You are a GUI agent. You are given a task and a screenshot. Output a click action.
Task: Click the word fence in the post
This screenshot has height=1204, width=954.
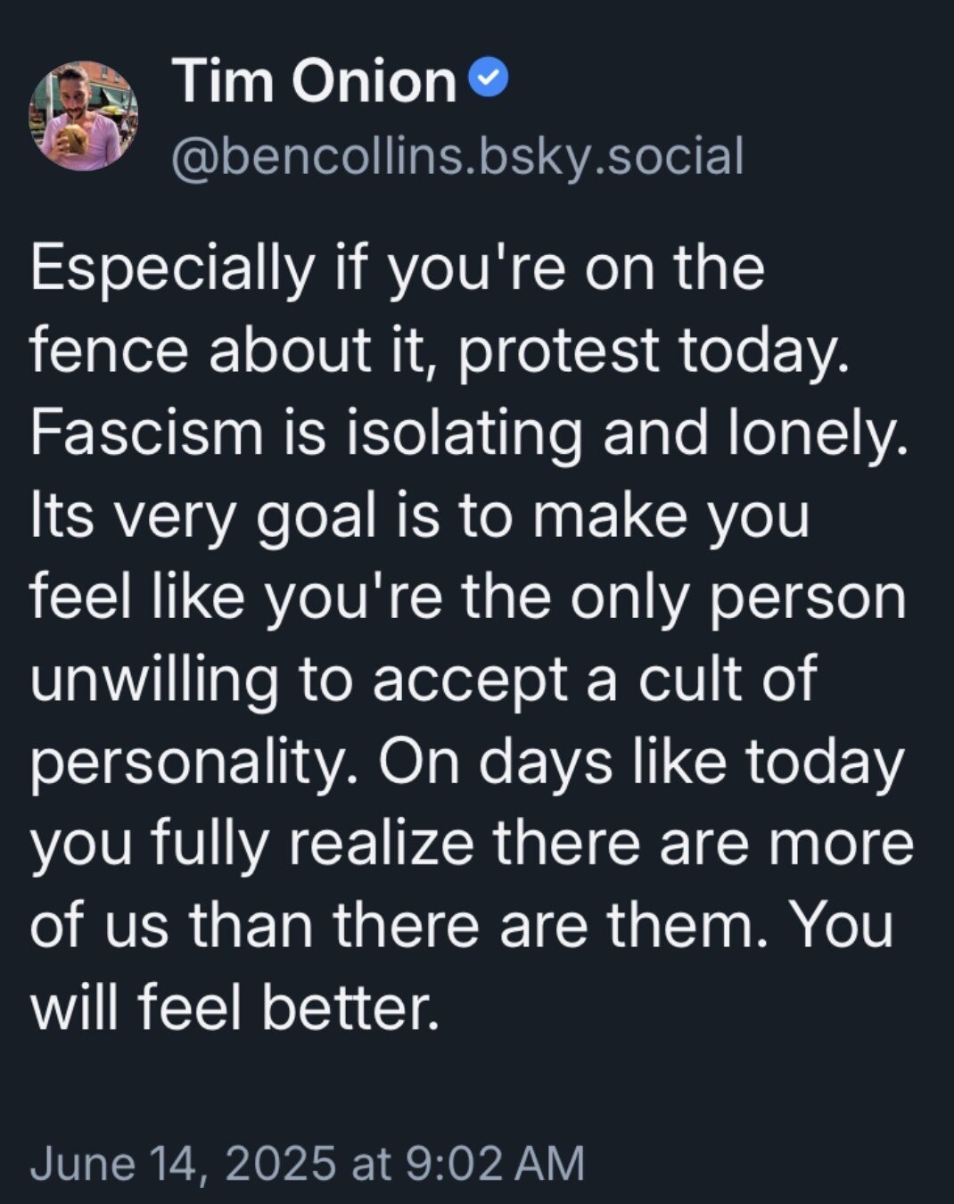point(110,350)
